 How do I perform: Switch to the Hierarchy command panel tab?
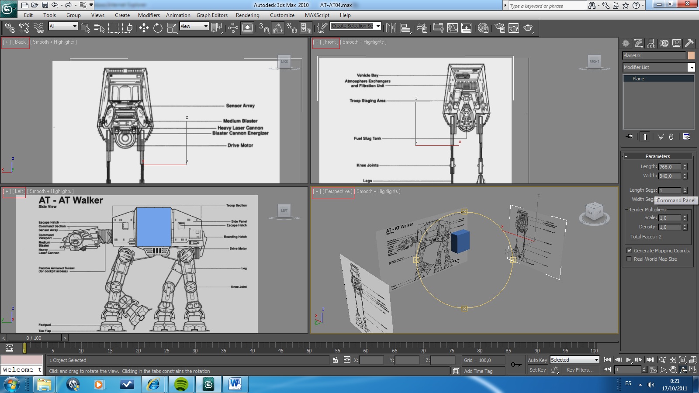point(651,43)
